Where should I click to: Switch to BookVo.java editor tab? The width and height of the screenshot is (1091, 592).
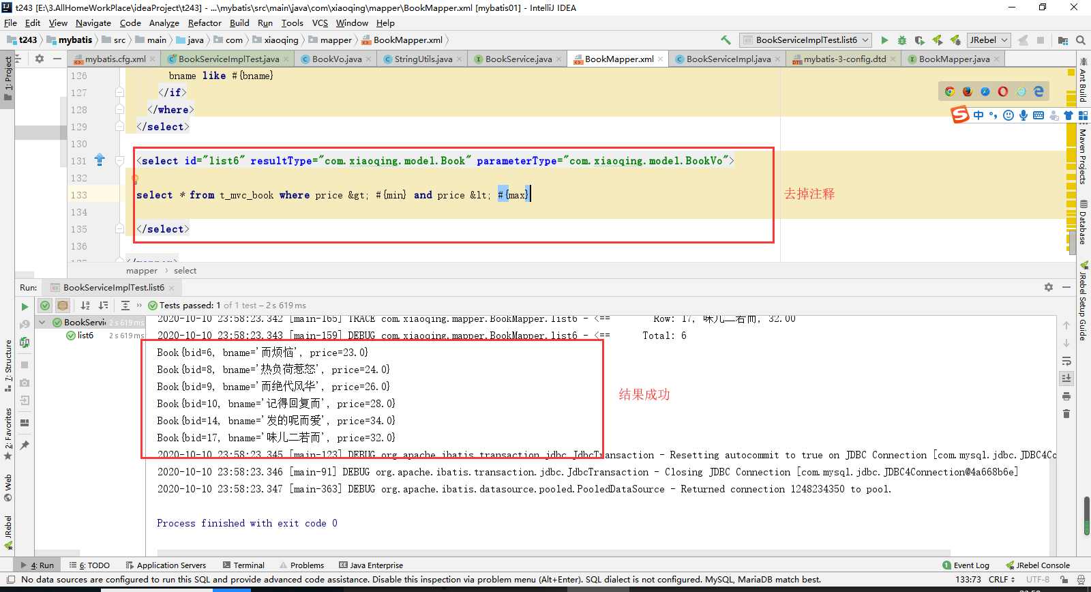pos(337,59)
